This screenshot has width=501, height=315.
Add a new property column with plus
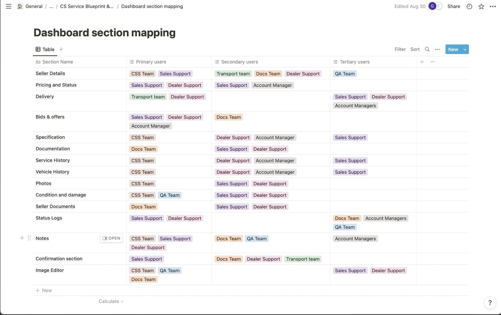point(422,62)
